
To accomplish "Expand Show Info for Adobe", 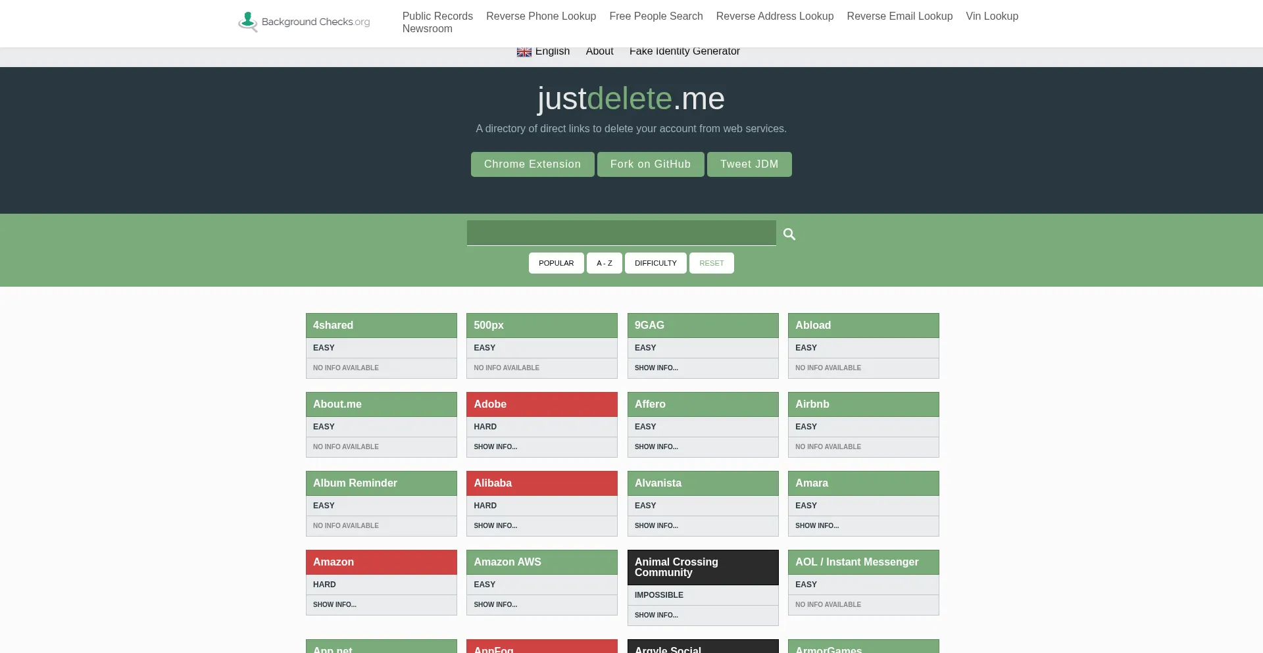I will (495, 447).
